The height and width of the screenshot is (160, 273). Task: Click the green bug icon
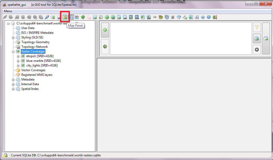(83, 17)
